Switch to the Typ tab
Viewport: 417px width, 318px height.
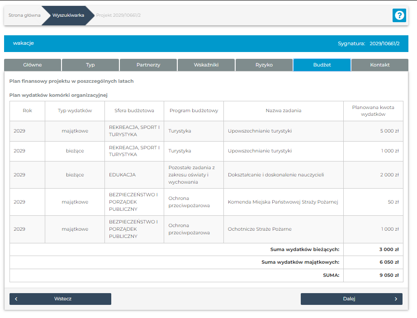tap(90, 65)
